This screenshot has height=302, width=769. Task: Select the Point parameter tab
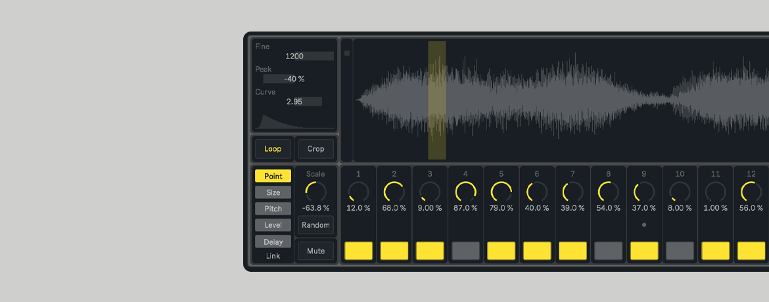[273, 176]
